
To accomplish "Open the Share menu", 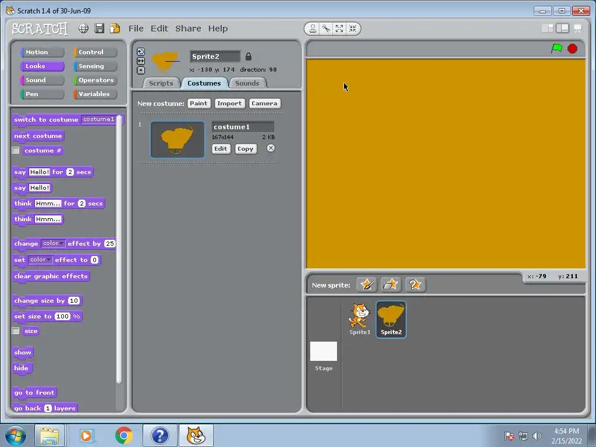I will pyautogui.click(x=188, y=29).
